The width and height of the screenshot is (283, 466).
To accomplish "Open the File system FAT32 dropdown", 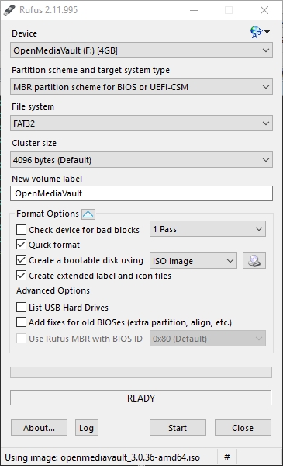I will point(141,123).
